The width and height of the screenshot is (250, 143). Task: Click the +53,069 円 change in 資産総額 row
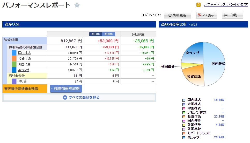pos(108,41)
